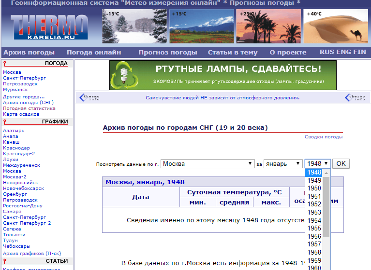The image size is (371, 270).
Task: Collapse the year dropdown showing 1948
Action: (x=317, y=163)
